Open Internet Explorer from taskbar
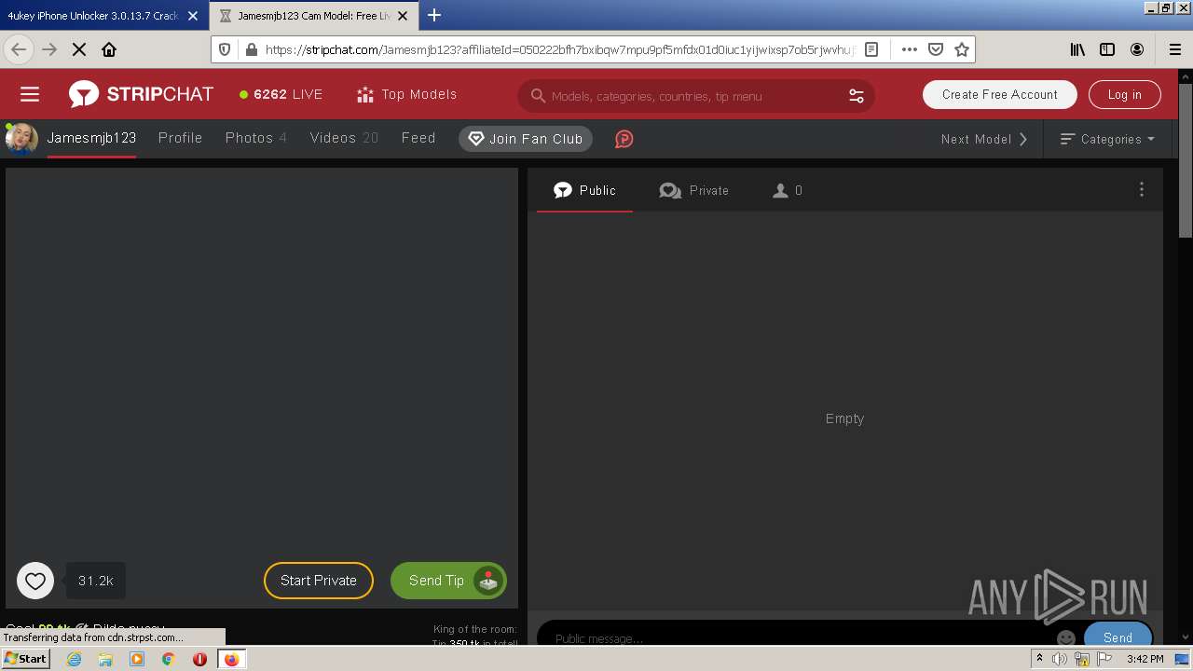This screenshot has height=671, width=1193. pyautogui.click(x=75, y=659)
